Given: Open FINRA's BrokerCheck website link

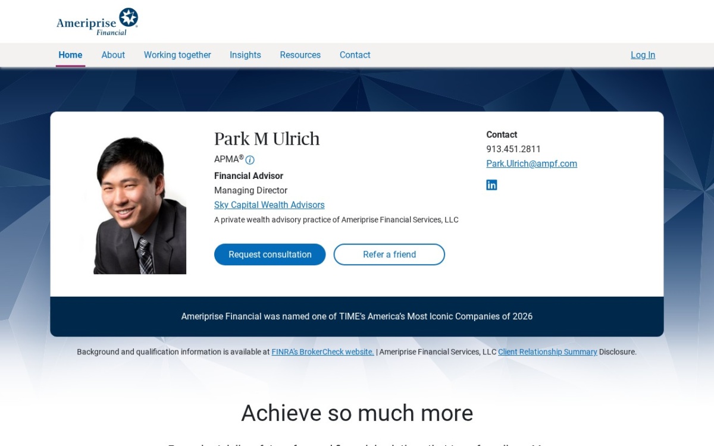Looking at the screenshot, I should pyautogui.click(x=323, y=352).
